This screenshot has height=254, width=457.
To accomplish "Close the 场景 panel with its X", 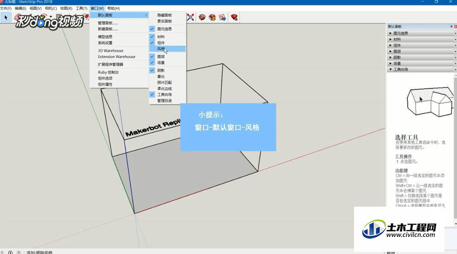I will (x=455, y=63).
